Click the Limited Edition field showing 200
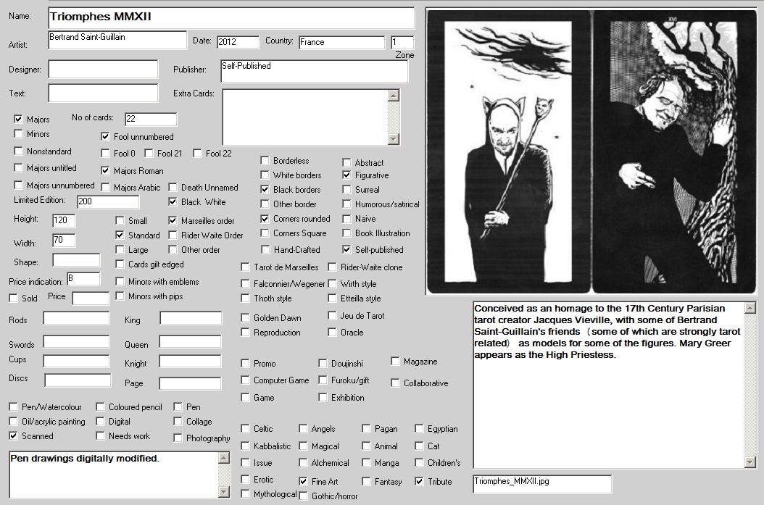Image resolution: width=764 pixels, height=505 pixels. pos(108,202)
